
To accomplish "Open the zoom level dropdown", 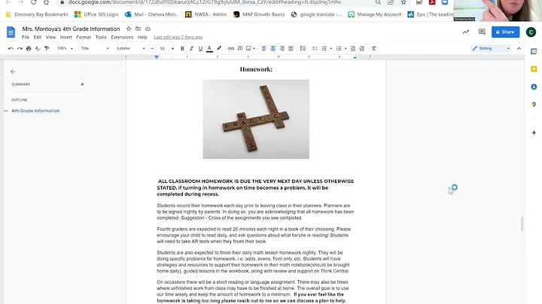I will coord(65,48).
